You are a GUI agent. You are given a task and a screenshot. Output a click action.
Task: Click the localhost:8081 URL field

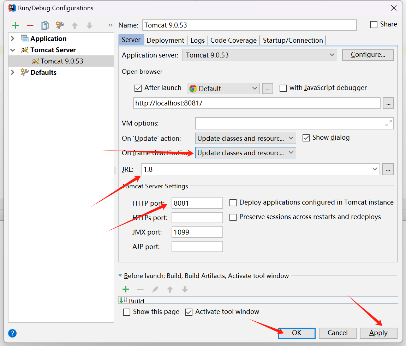coord(257,103)
